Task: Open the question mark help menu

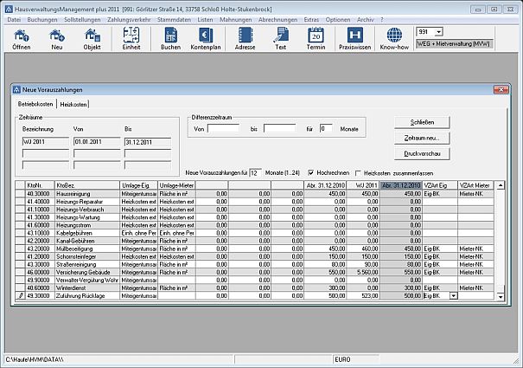Action: (382, 20)
